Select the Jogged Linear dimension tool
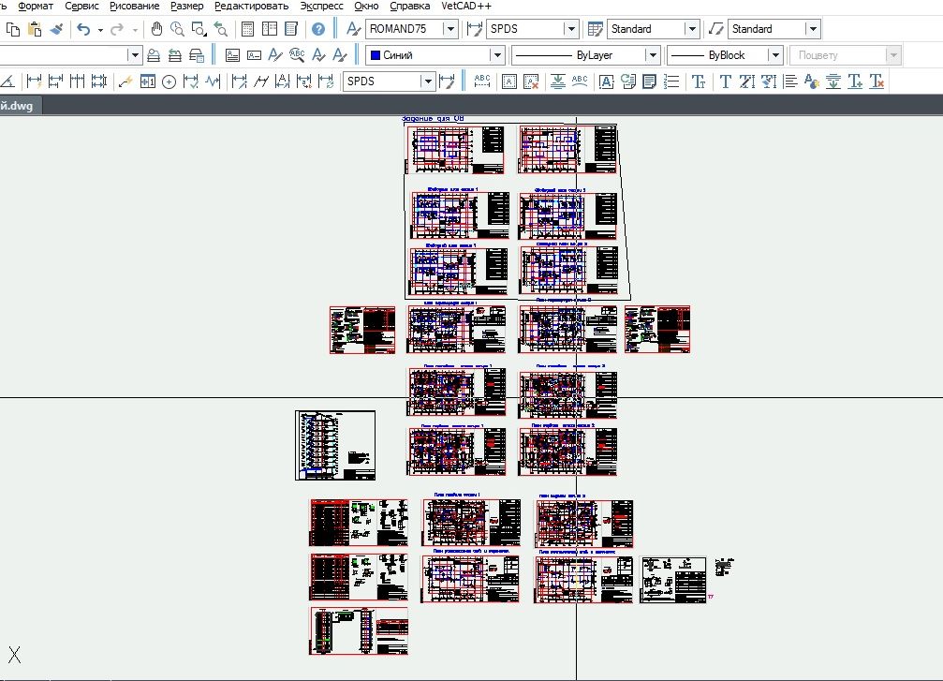Image resolution: width=943 pixels, height=681 pixels. (x=213, y=81)
